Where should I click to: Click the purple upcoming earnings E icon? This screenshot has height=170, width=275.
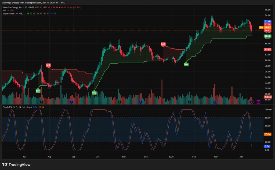click(258, 102)
